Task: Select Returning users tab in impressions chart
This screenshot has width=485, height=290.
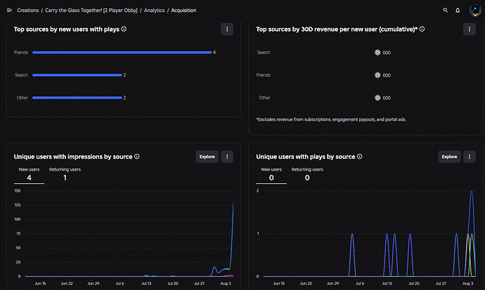Action: 65,175
